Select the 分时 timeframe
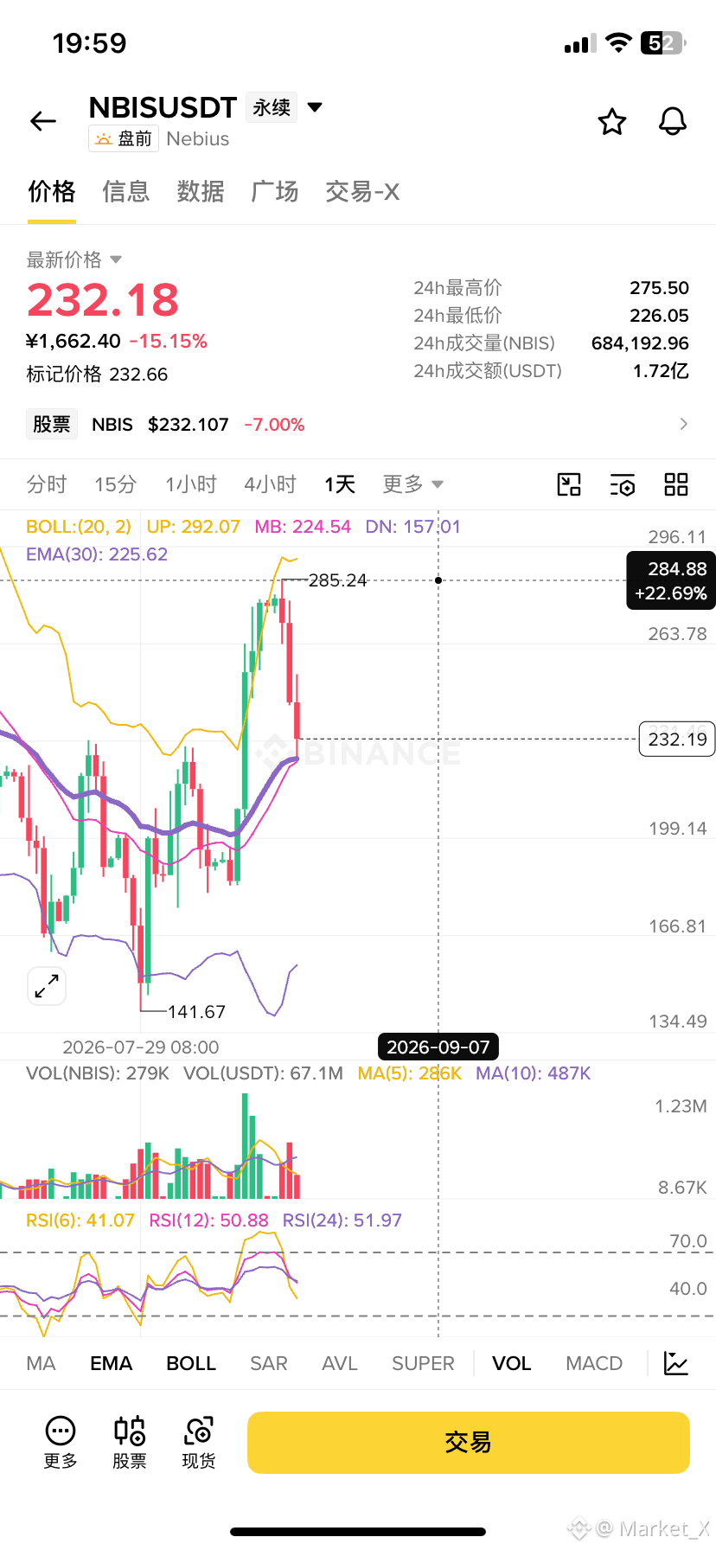Image resolution: width=716 pixels, height=1550 pixels. pos(47,484)
